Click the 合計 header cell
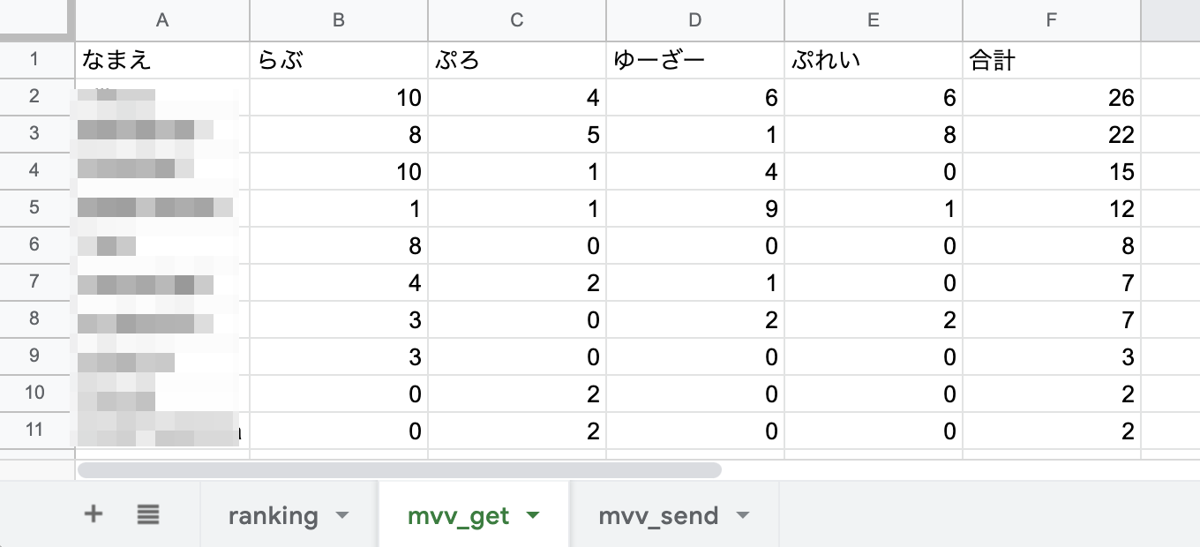Viewport: 1200px width, 547px height. (x=1051, y=60)
